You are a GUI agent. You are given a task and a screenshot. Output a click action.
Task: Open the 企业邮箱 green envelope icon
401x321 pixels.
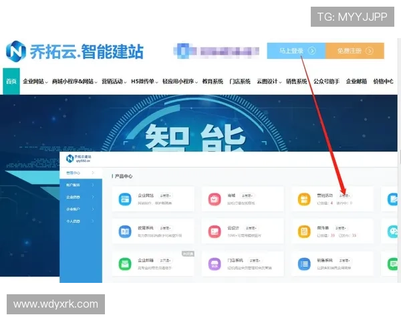point(125,264)
